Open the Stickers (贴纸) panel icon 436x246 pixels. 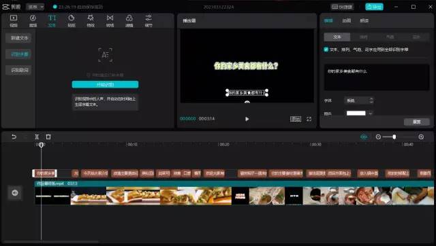(x=72, y=21)
